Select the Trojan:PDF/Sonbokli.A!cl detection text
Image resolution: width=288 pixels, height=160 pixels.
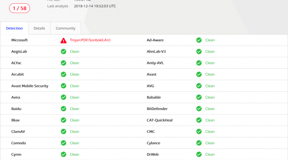pos(90,40)
